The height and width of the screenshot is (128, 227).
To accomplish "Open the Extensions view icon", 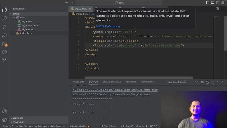I will 5,44.
